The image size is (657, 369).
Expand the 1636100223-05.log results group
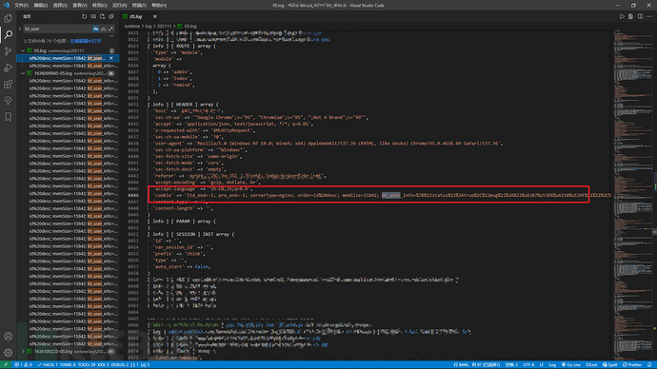point(23,352)
